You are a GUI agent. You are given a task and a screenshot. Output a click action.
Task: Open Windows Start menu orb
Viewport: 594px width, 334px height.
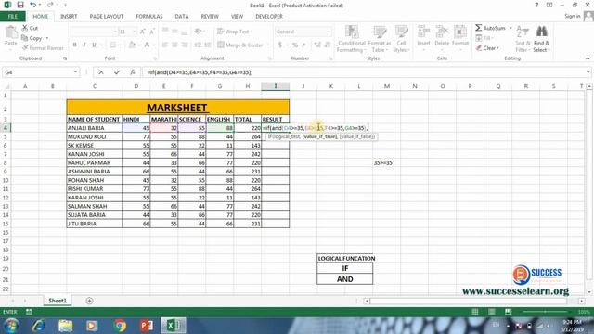click(11, 326)
